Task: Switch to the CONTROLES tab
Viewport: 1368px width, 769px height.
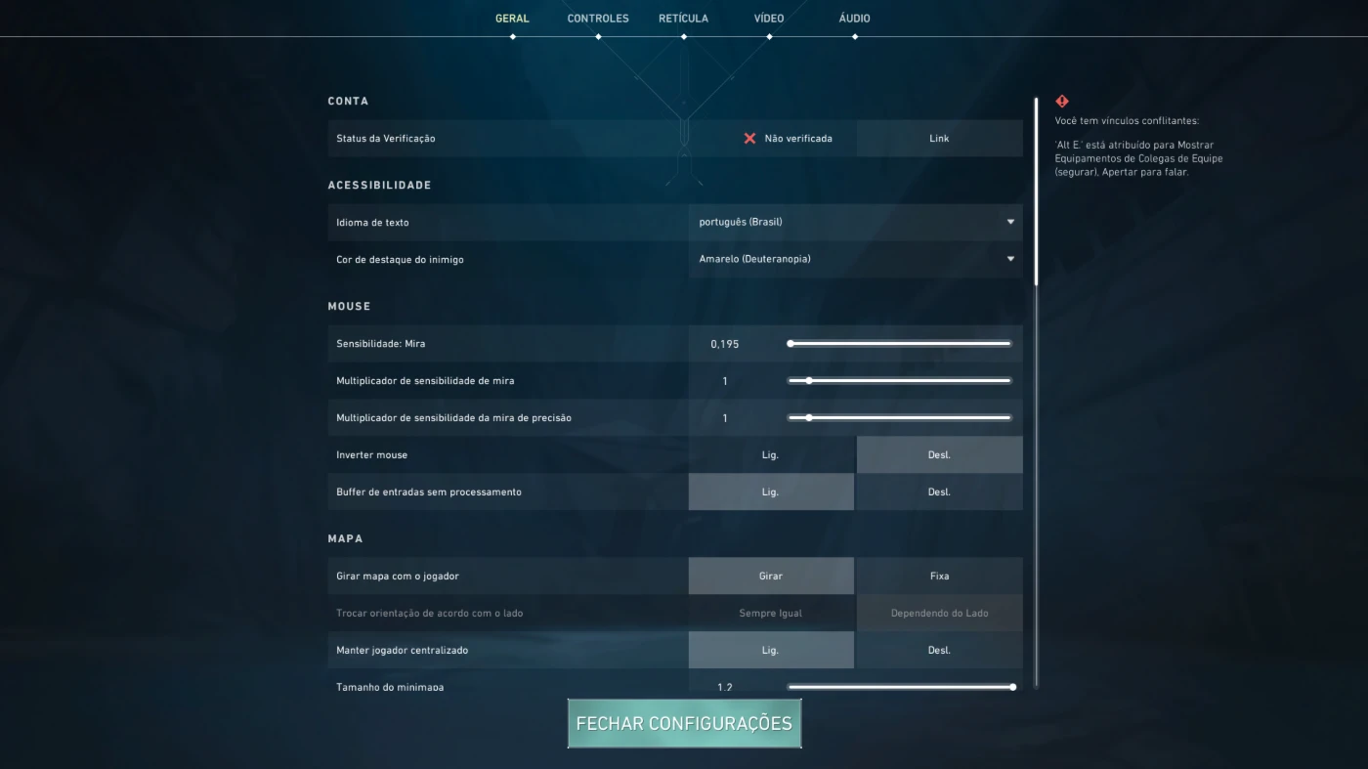Action: [x=598, y=19]
